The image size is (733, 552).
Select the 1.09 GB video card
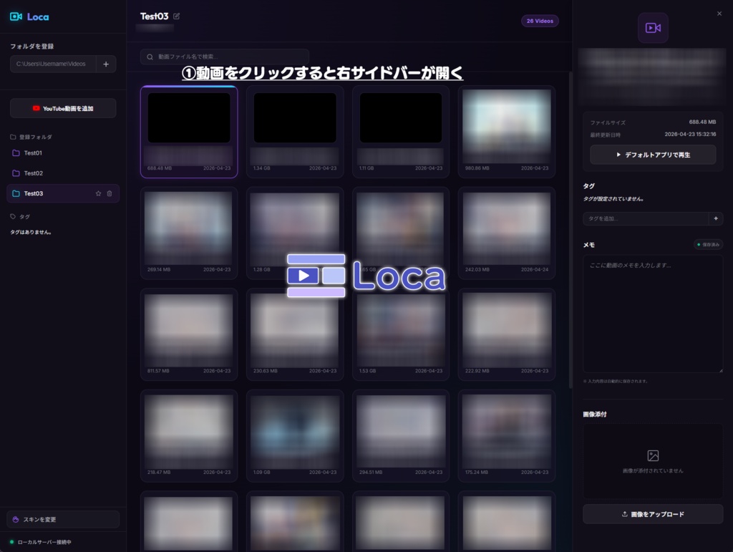(x=295, y=436)
